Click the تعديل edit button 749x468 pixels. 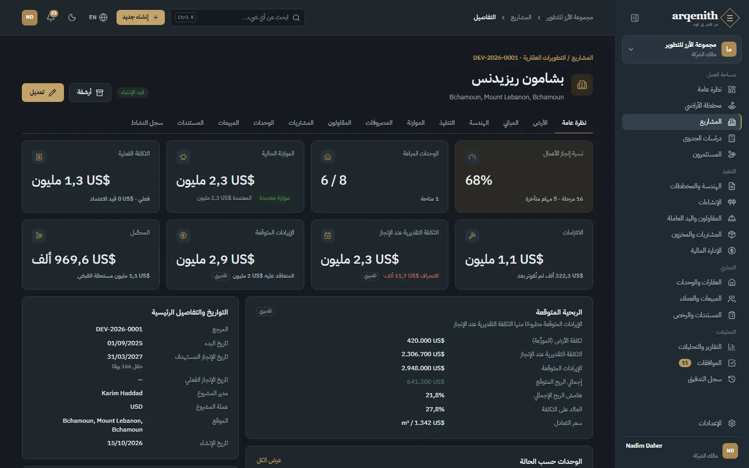(x=43, y=93)
